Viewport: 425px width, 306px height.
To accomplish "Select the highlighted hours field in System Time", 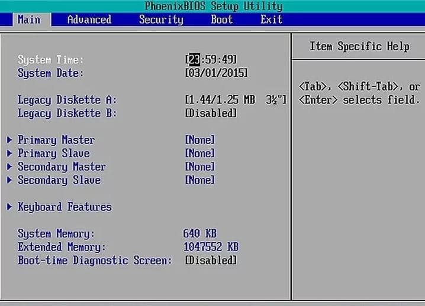I will coord(194,60).
